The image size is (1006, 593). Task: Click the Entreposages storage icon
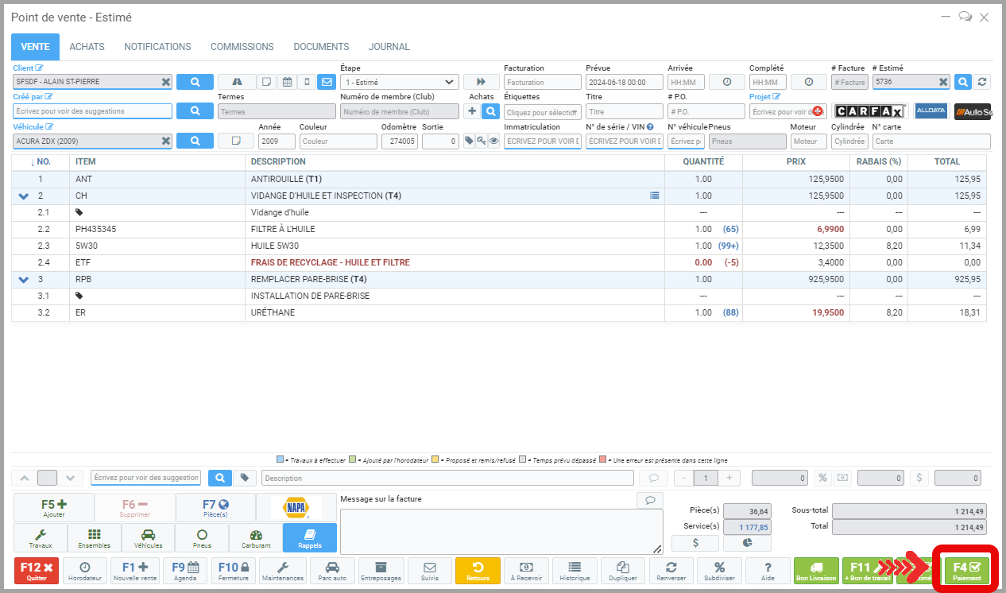click(x=381, y=571)
